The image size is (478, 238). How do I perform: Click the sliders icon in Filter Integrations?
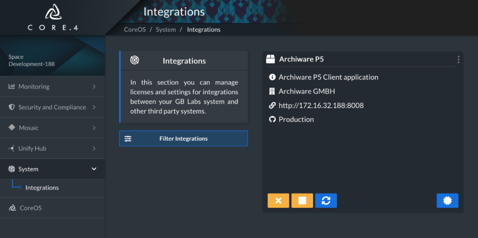(128, 138)
